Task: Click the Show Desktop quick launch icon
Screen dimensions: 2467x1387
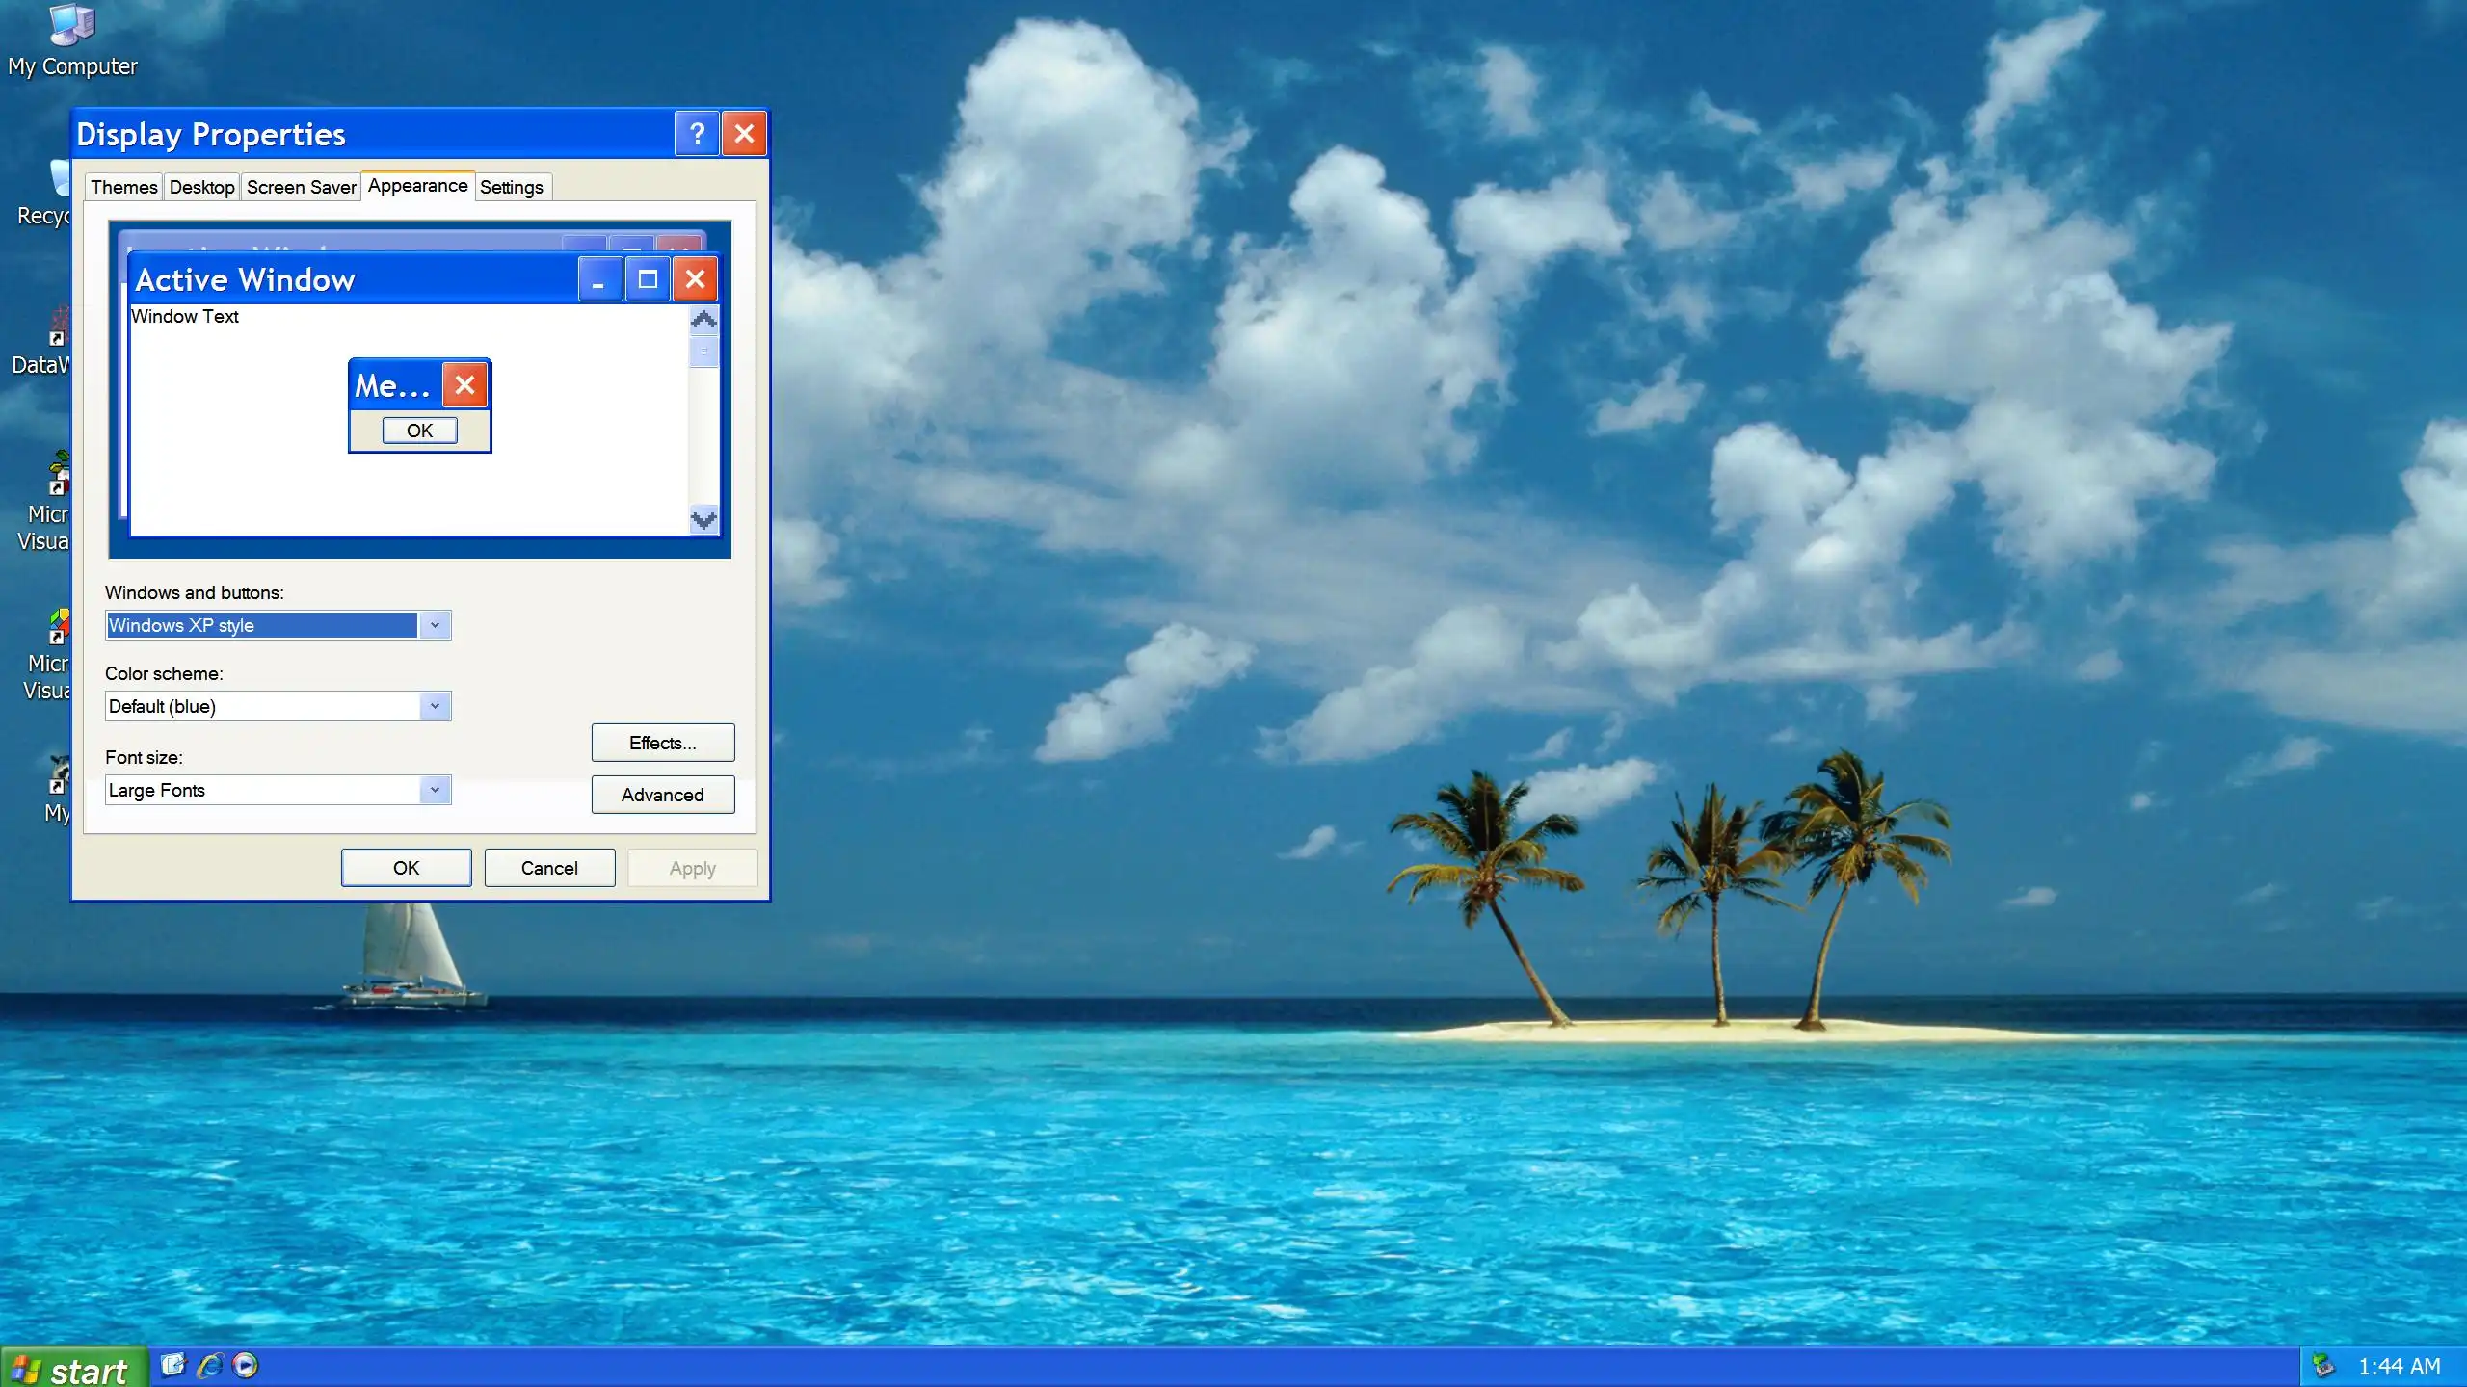Action: 172,1365
